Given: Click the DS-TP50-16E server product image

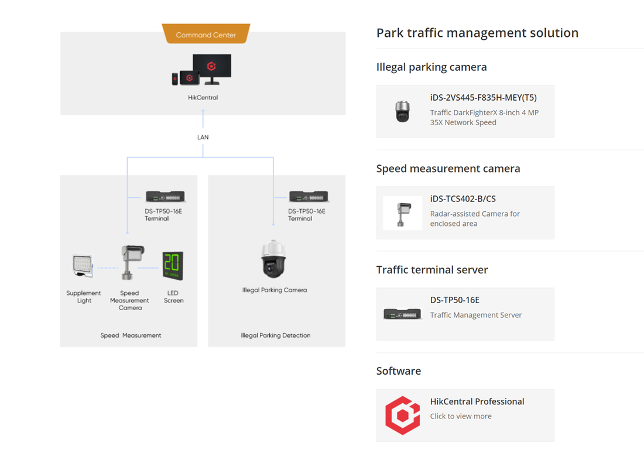Looking at the screenshot, I should point(403,314).
